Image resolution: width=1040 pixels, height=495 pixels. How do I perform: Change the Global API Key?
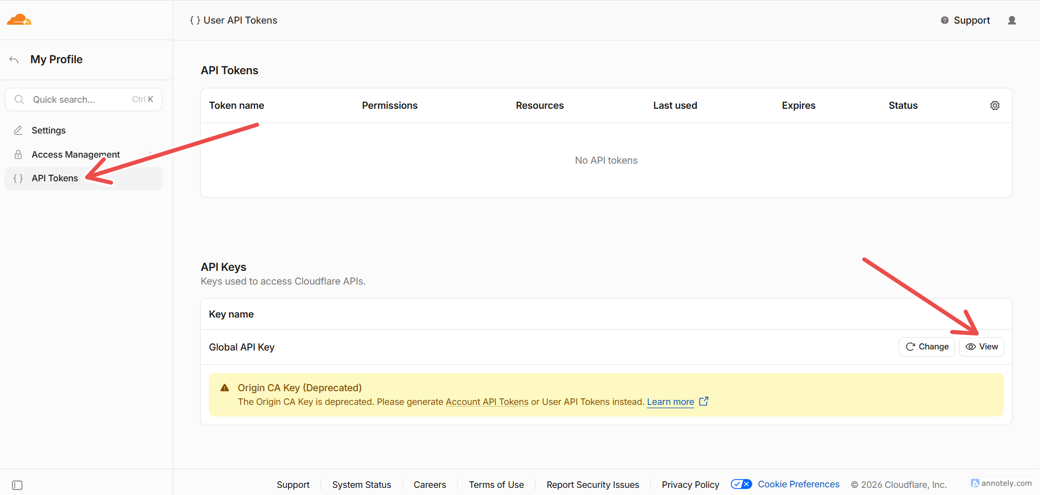point(927,347)
